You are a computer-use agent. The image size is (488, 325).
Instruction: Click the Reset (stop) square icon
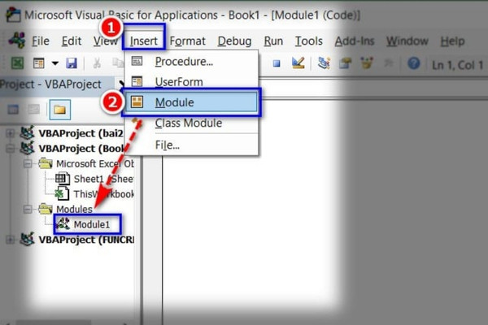point(277,63)
